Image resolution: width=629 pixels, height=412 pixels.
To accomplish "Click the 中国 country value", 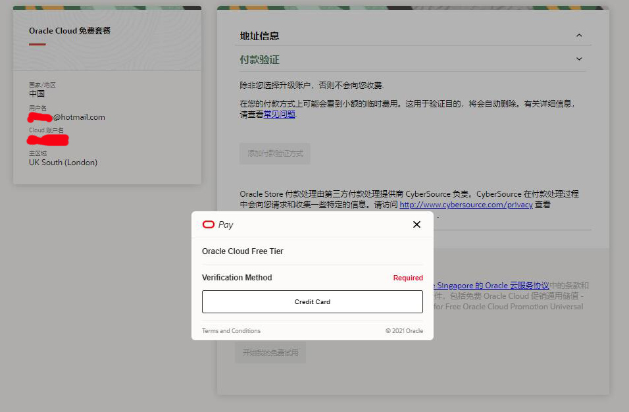I will click(36, 94).
